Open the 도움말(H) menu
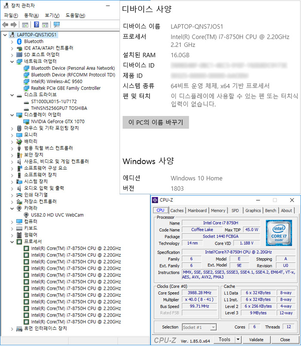 click(x=75, y=15)
